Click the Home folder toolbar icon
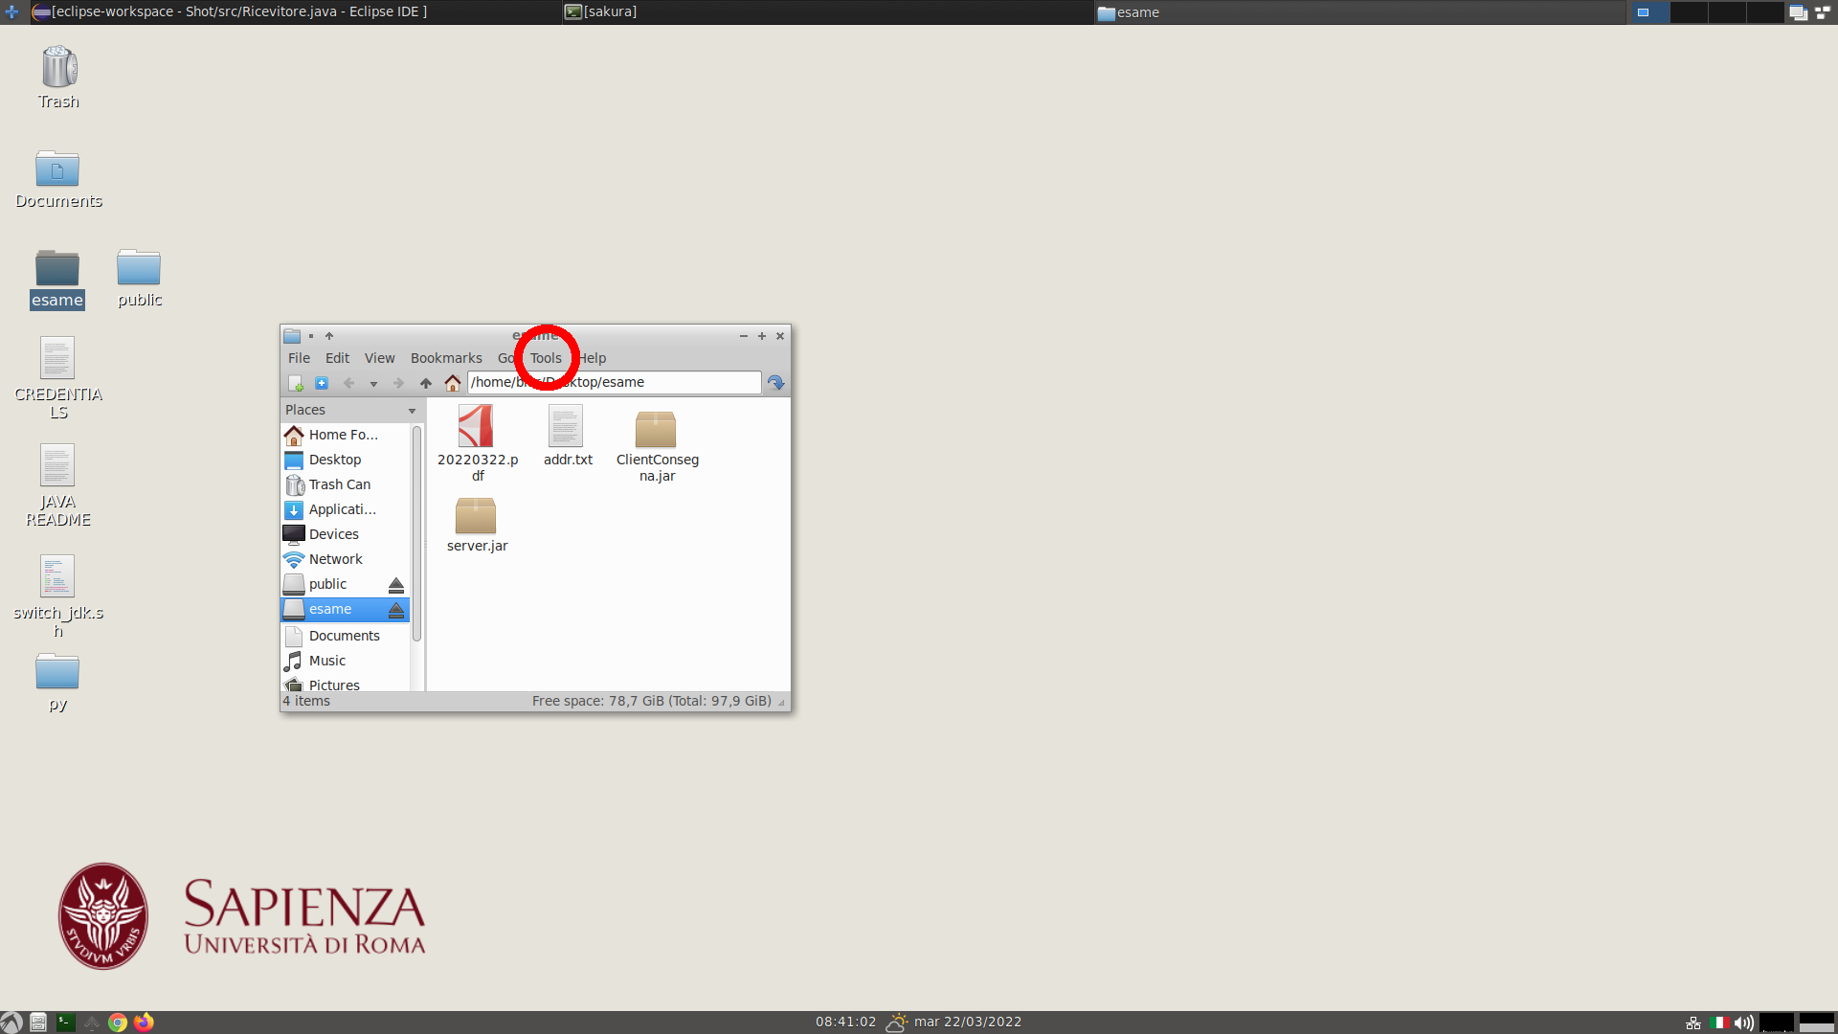The image size is (1838, 1034). (x=453, y=383)
